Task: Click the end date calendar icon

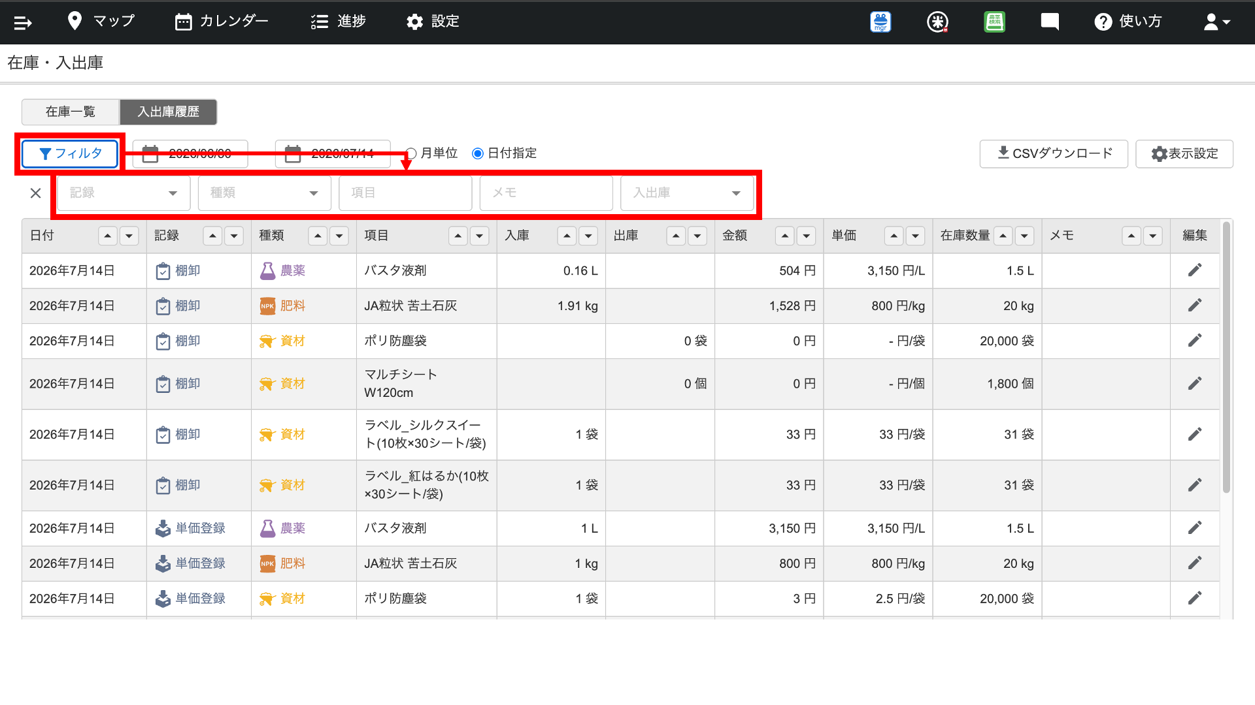Action: (x=293, y=154)
